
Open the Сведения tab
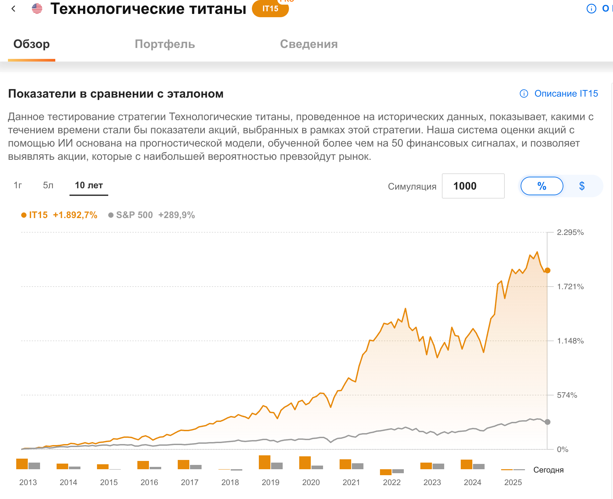[x=309, y=44]
